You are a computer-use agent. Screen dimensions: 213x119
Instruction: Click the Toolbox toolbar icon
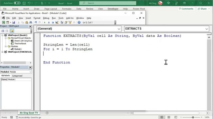[x=74, y=22]
